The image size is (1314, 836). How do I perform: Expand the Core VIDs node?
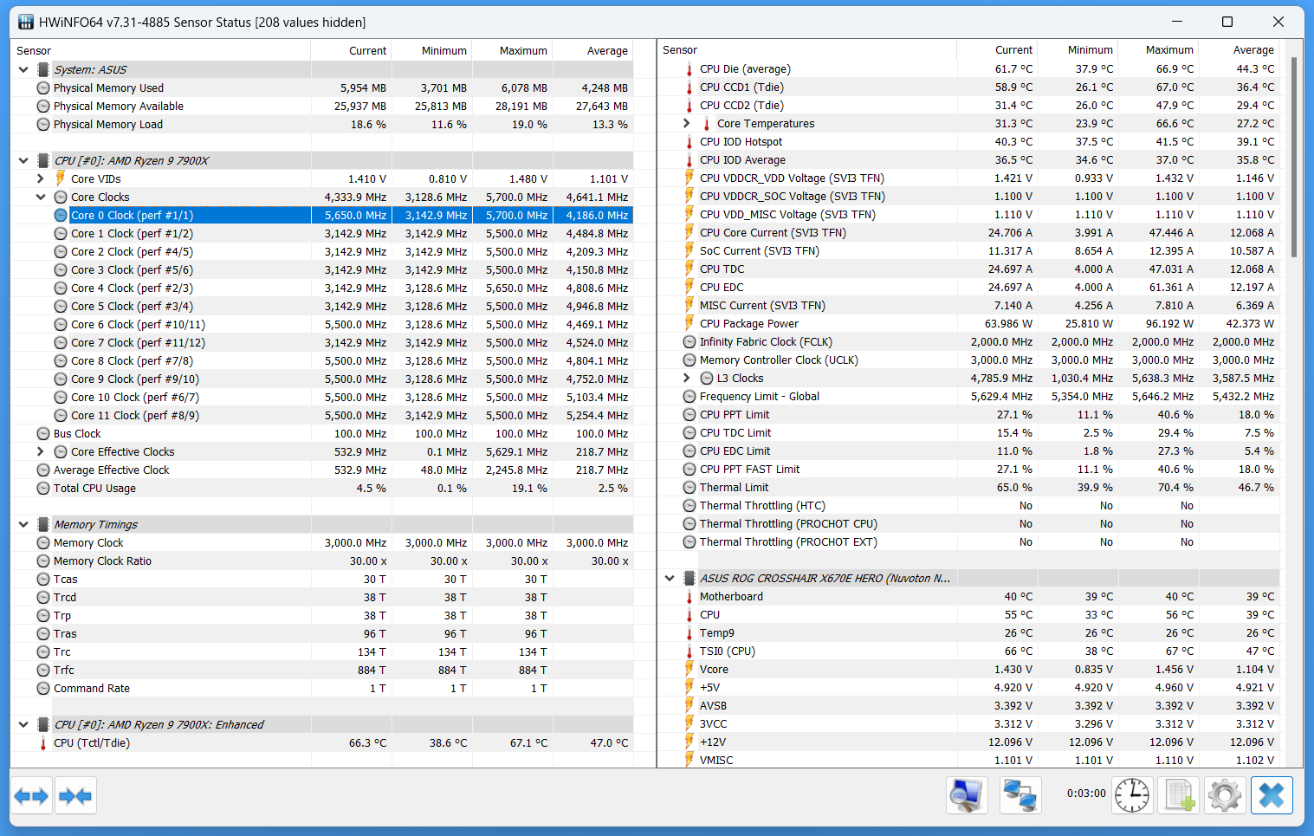pos(41,178)
